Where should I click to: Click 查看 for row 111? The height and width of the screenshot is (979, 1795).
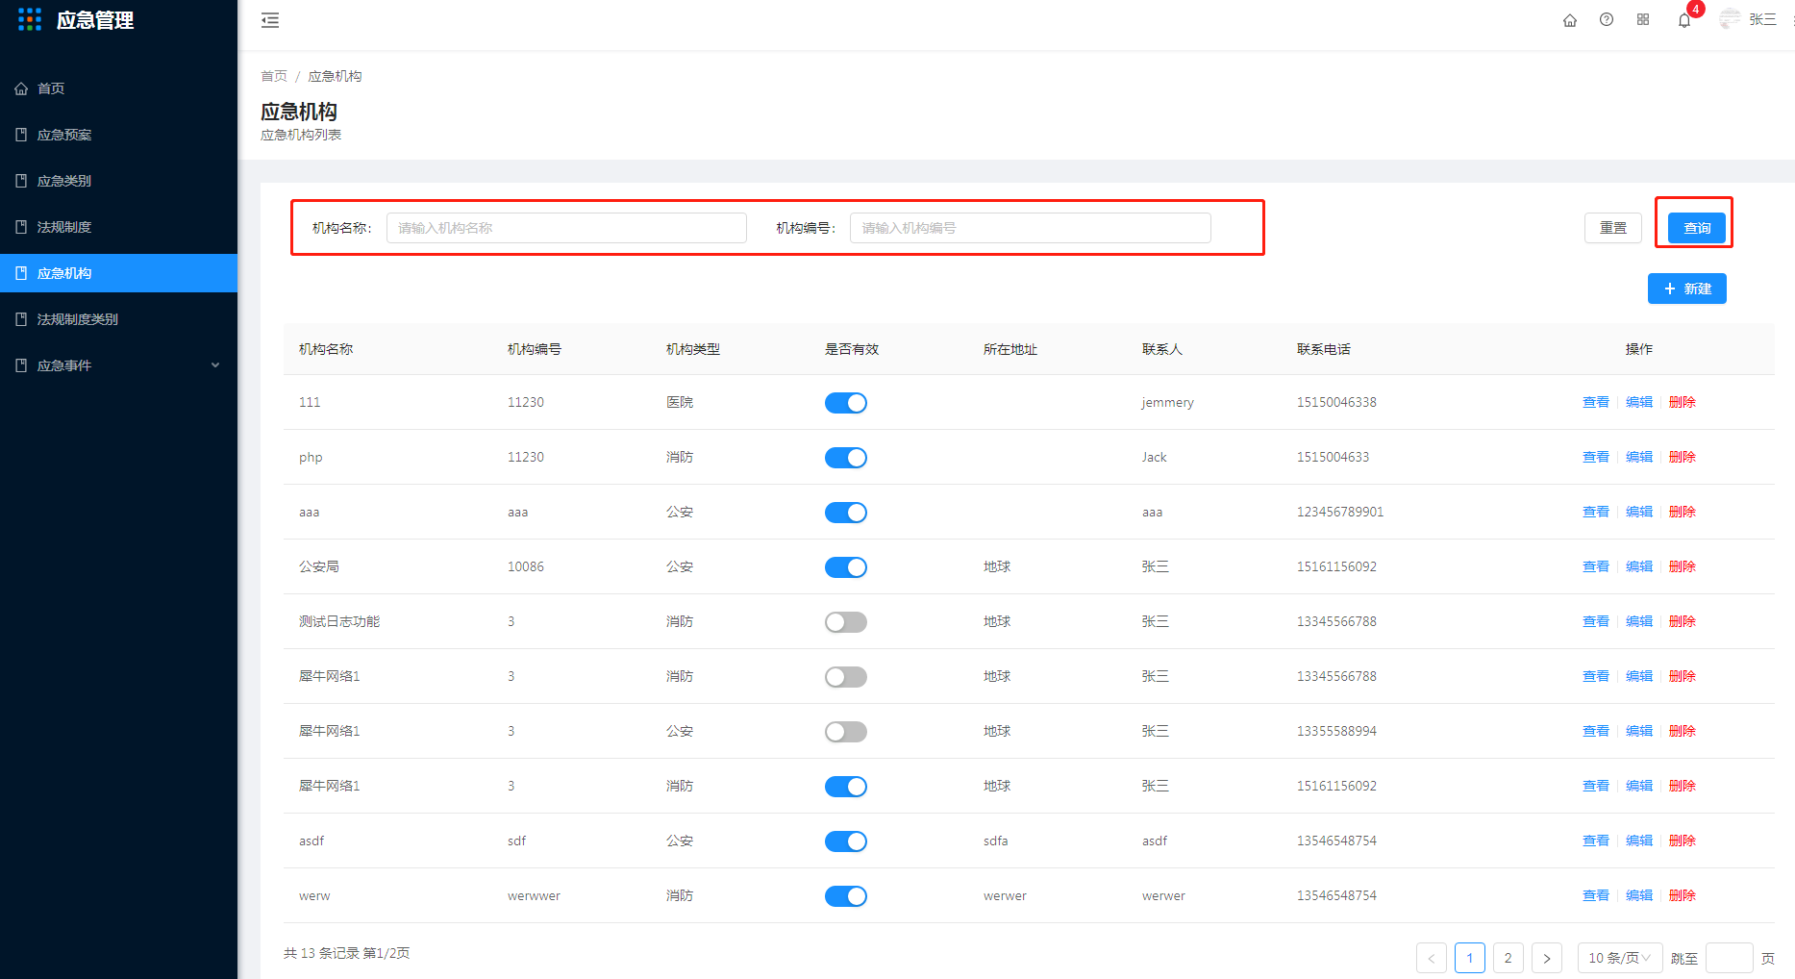[1596, 402]
